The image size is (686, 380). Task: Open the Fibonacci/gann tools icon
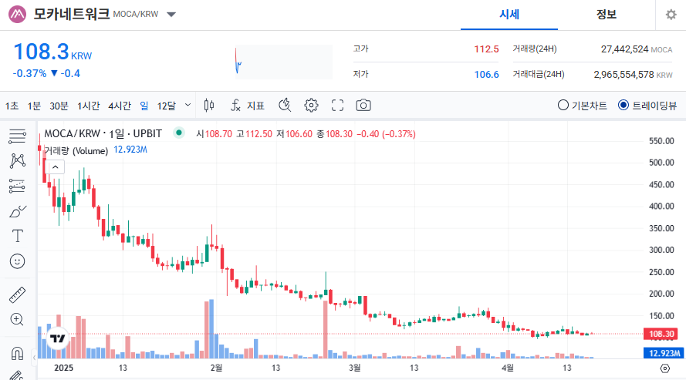17,186
